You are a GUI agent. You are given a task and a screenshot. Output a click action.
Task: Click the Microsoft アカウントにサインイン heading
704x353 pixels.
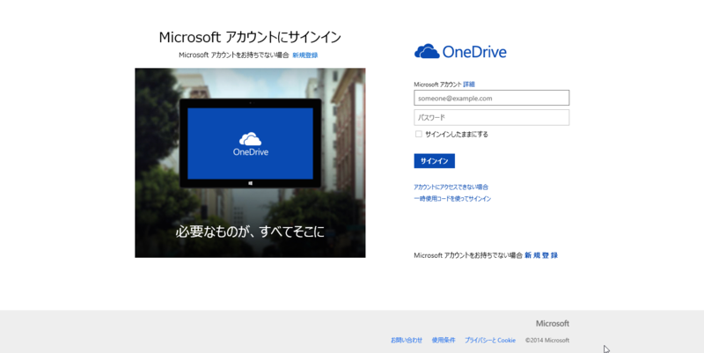(x=250, y=37)
